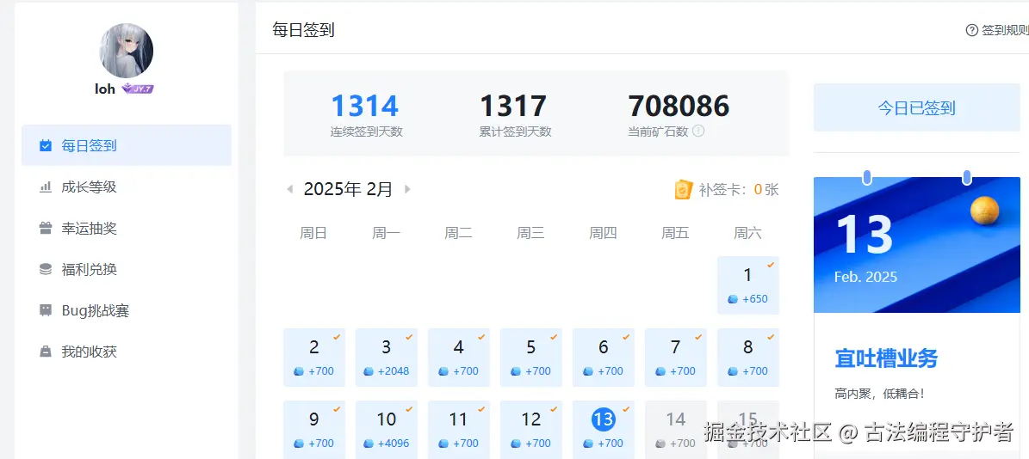Click the bug icon beside Bug挑战赛
The height and width of the screenshot is (459, 1029).
click(46, 310)
